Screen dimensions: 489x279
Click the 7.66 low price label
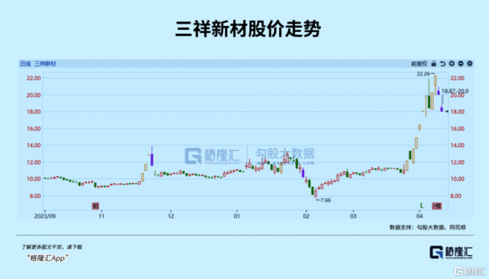325,200
